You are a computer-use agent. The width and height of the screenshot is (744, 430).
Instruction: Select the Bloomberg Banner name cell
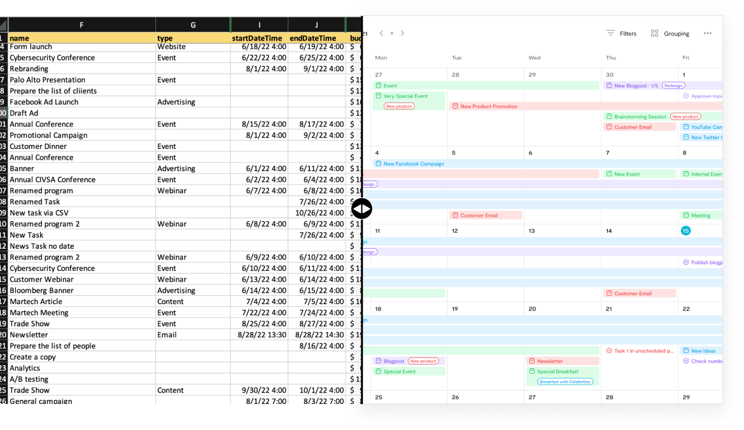tap(41, 290)
